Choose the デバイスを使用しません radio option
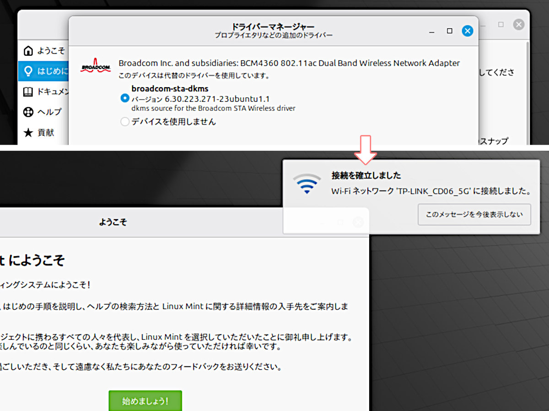 (124, 122)
